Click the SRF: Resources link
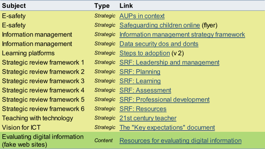Image resolution: width=265 pixels, height=149 pixels. pos(143,109)
